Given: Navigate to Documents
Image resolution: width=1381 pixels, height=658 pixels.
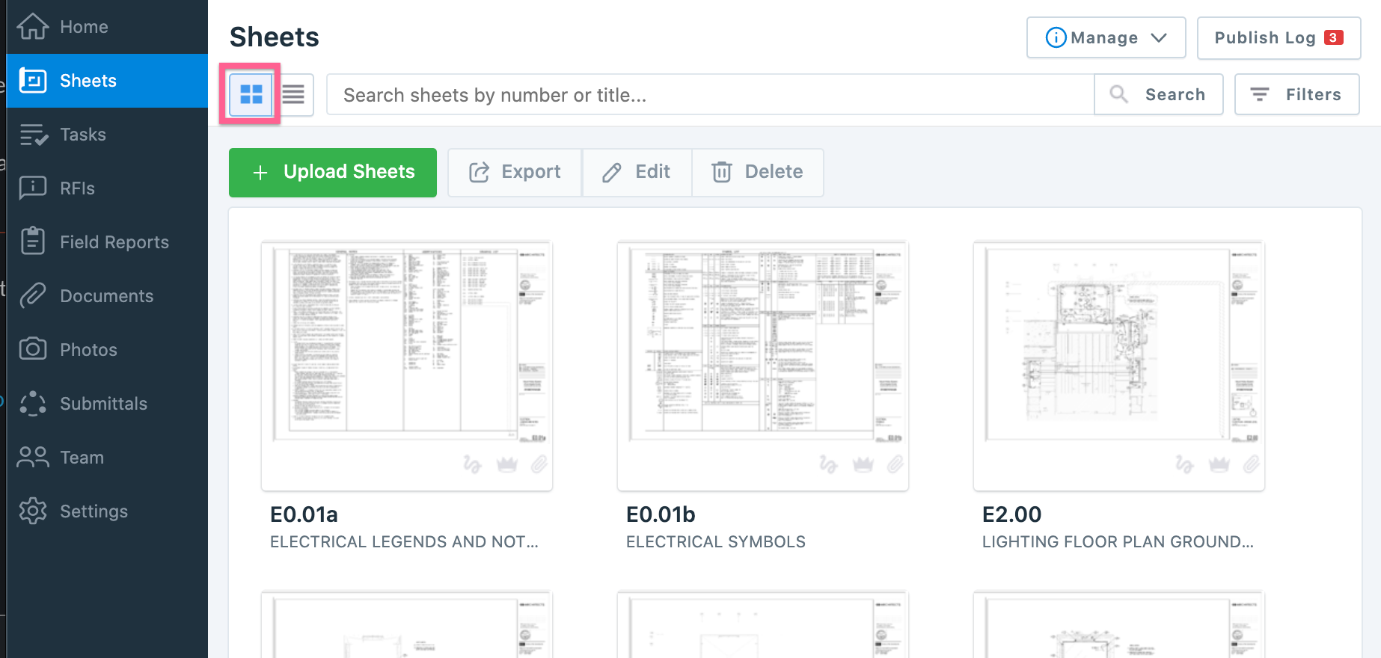Looking at the screenshot, I should click(107, 296).
